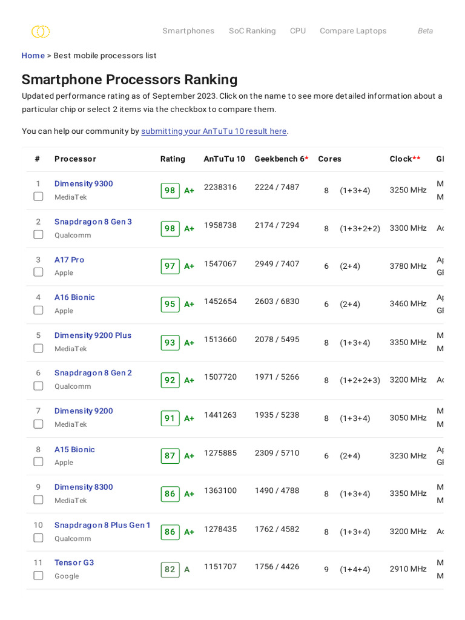Image resolution: width=465 pixels, height=620 pixels.
Task: Open Compare Laptops in navigation
Action: point(353,31)
